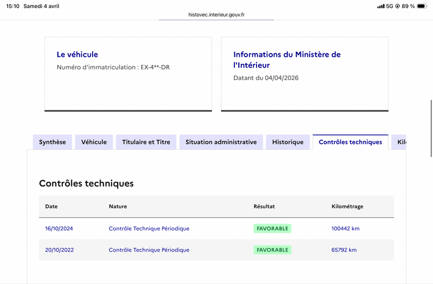Image resolution: width=433 pixels, height=284 pixels.
Task: Select the 100442 km mileage value
Action: click(345, 228)
